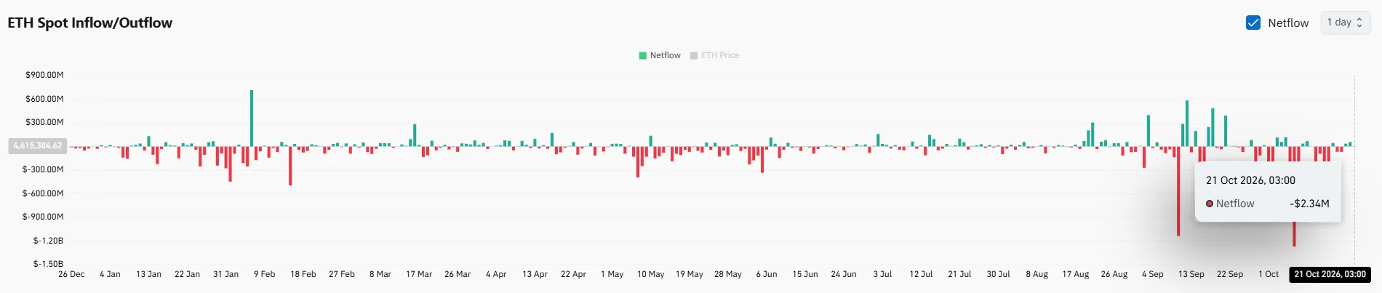Toggle the Netflow legend series

(660, 55)
